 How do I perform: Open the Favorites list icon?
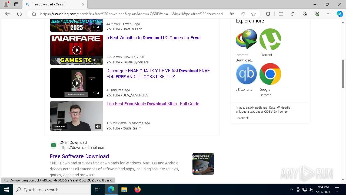pos(293,14)
